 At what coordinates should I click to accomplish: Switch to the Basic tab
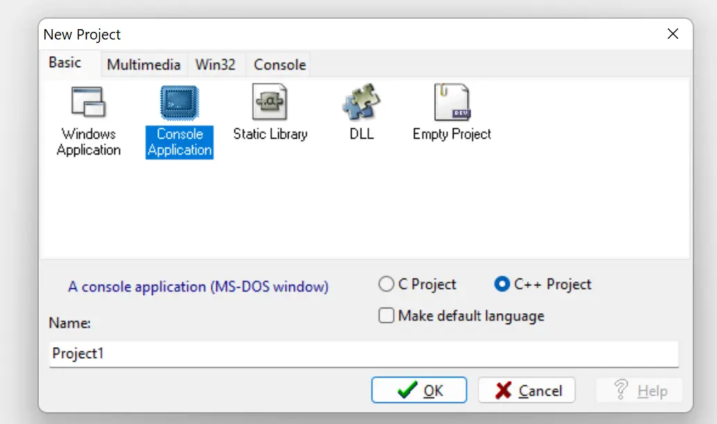click(65, 63)
